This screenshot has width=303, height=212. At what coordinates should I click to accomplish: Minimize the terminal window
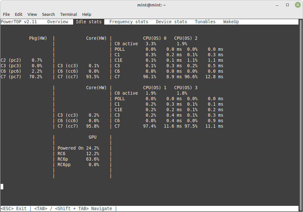tap(277, 5)
